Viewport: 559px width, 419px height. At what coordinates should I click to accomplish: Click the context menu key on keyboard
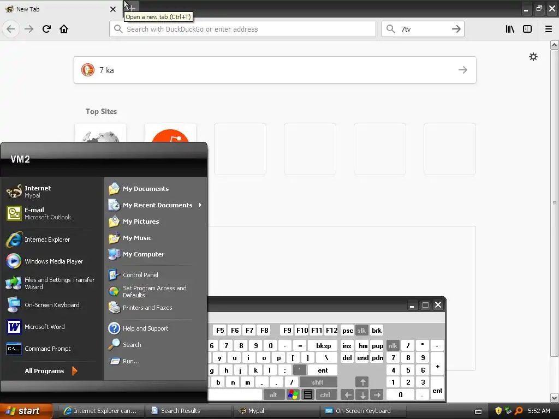point(308,395)
